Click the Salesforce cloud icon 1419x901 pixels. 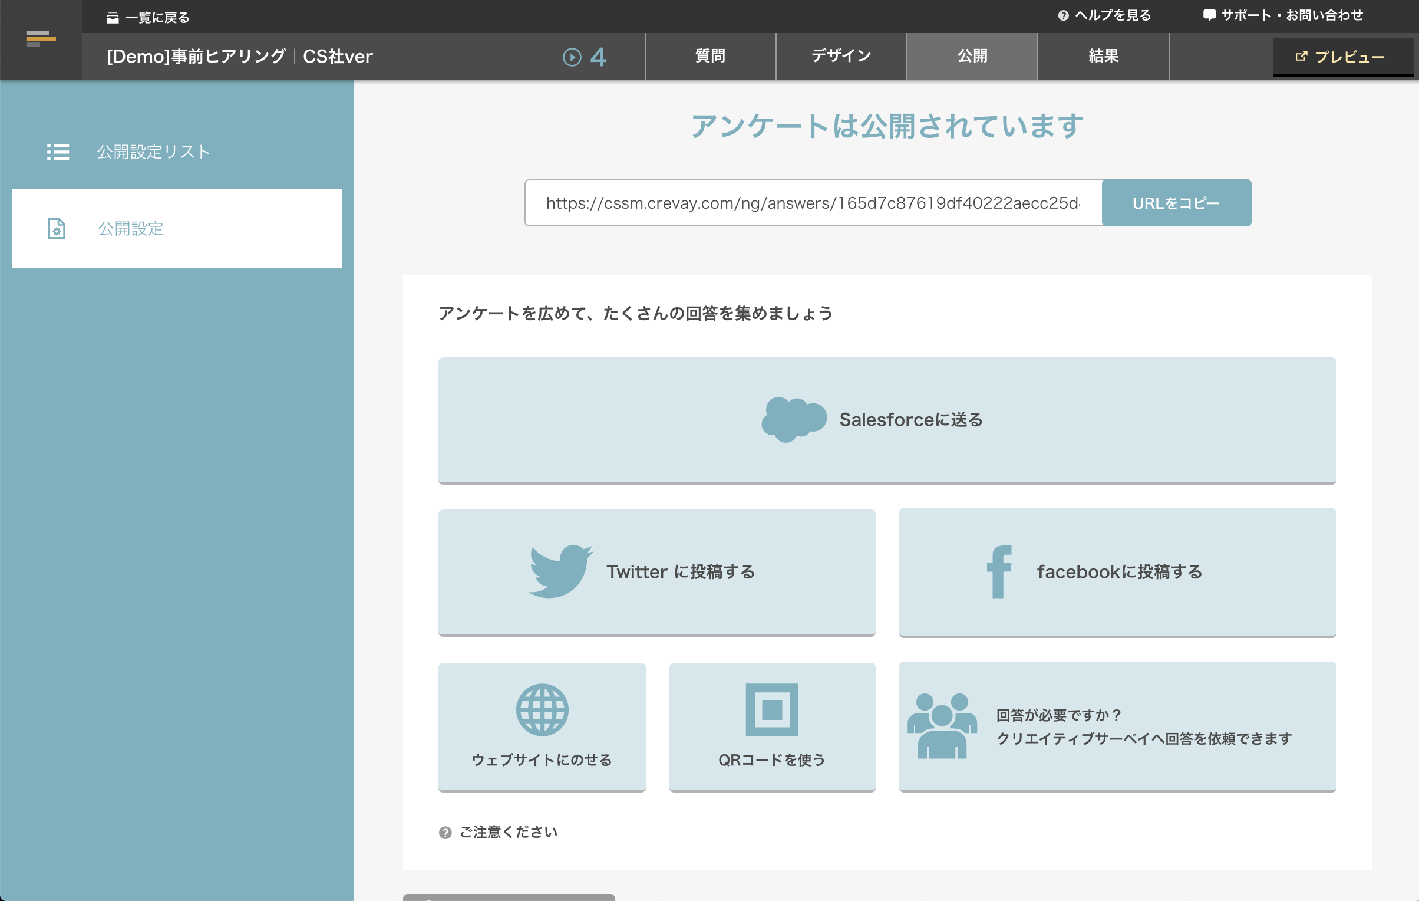pyautogui.click(x=793, y=419)
